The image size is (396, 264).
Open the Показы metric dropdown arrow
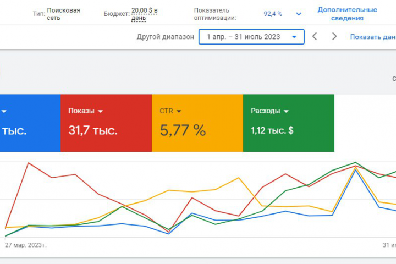[100, 111]
